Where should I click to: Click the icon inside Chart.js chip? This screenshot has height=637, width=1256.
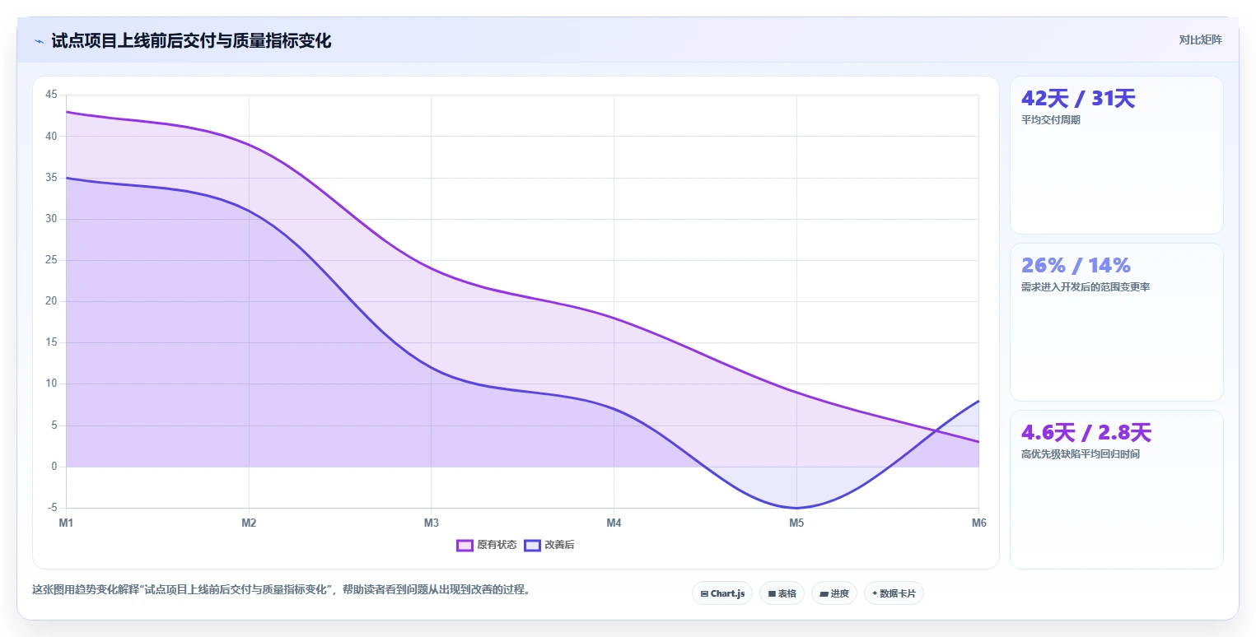pos(704,593)
